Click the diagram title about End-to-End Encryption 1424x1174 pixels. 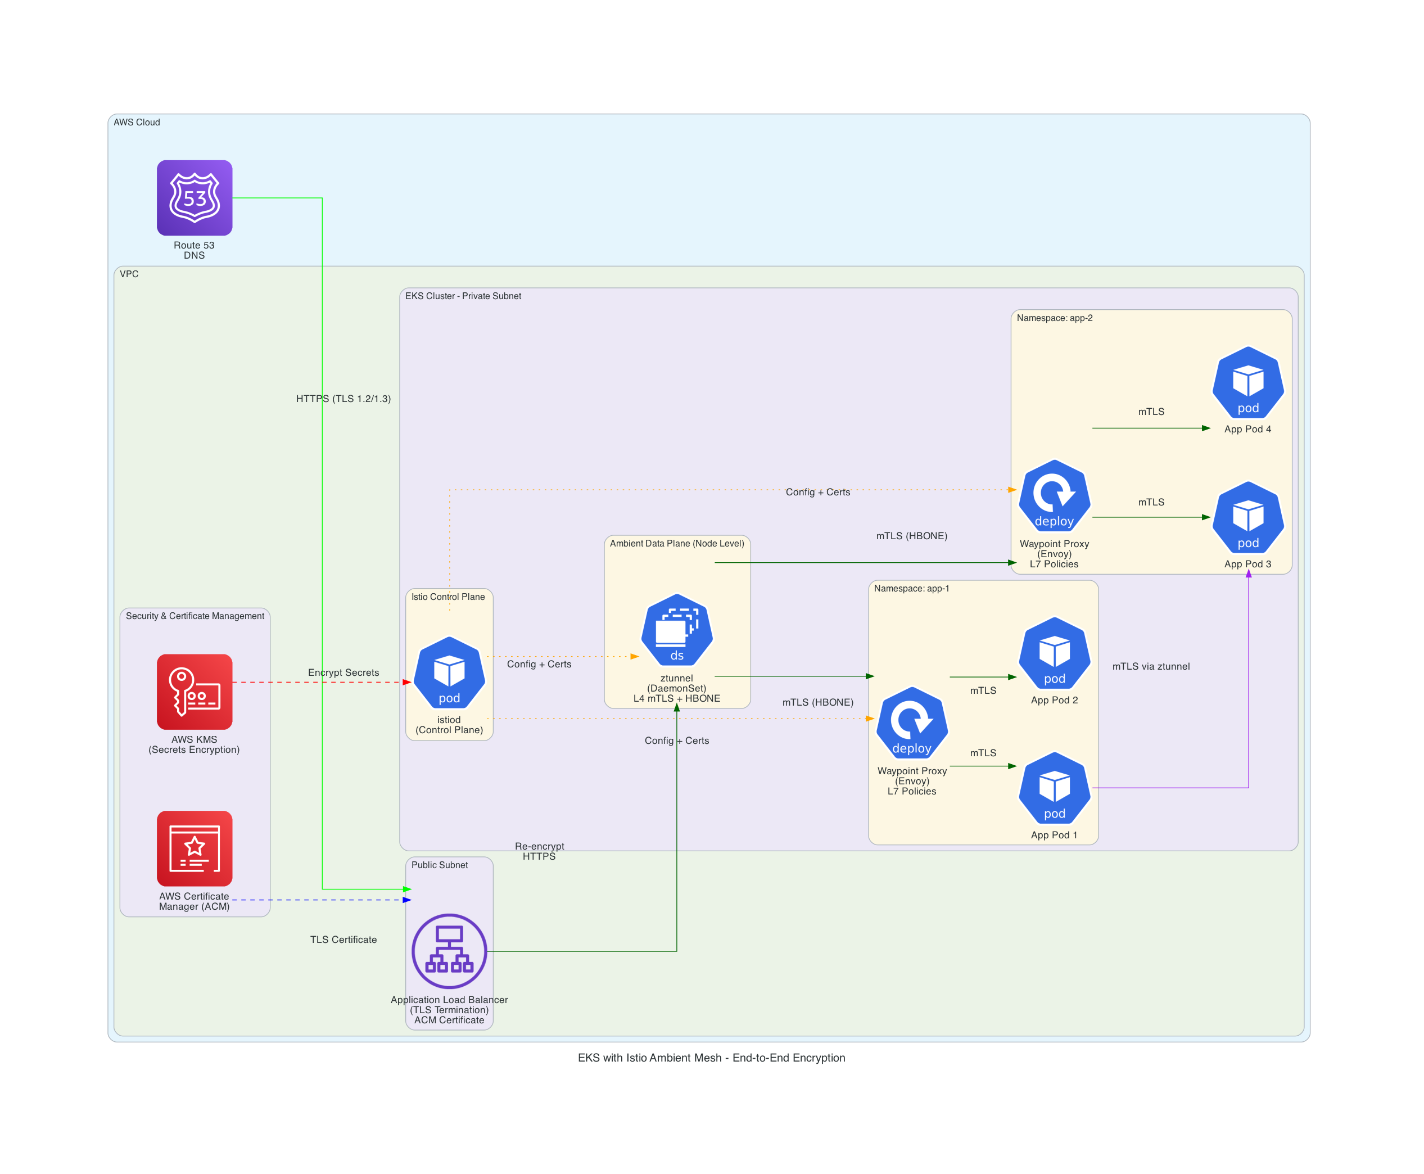[711, 1058]
